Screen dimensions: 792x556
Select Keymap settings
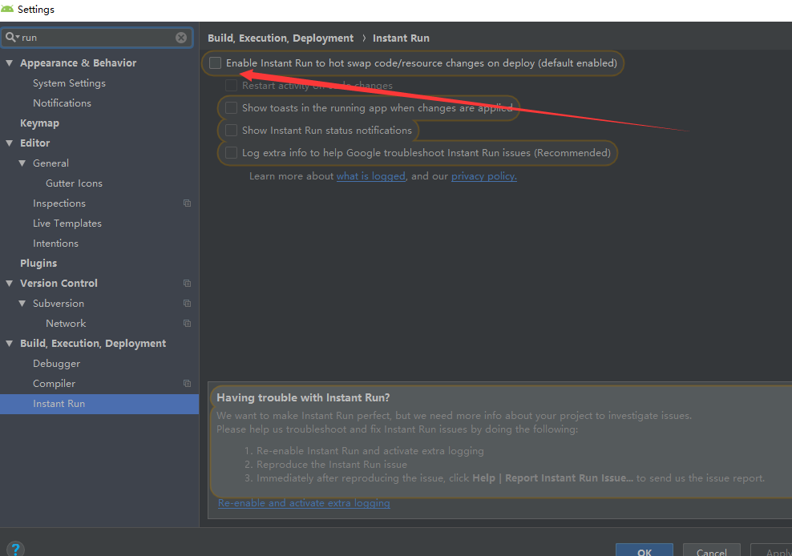[39, 123]
